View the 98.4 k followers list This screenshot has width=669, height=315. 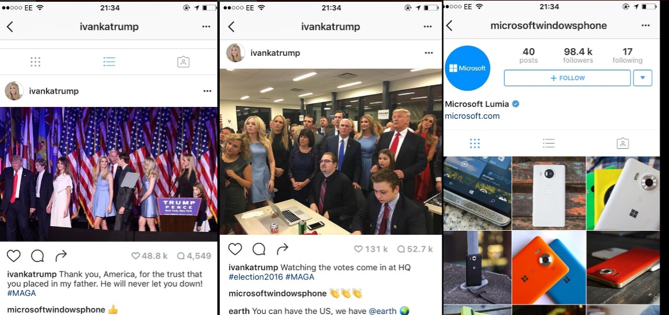(578, 56)
